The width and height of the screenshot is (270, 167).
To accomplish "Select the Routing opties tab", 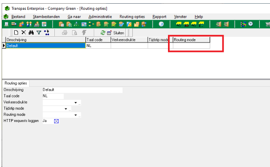I will pos(16,83).
